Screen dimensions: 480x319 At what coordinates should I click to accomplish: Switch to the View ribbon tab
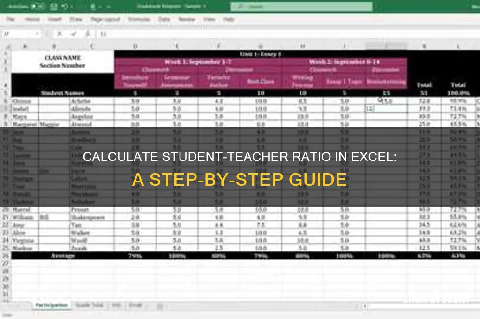[x=210, y=19]
